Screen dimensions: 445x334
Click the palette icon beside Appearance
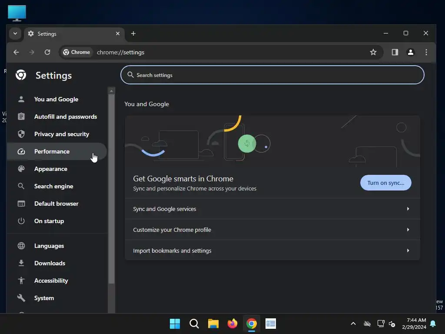(21, 169)
